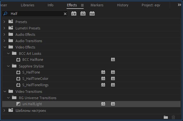Collapse the Video Effects folder
This screenshot has width=183, height=121.
click(x=5, y=47)
